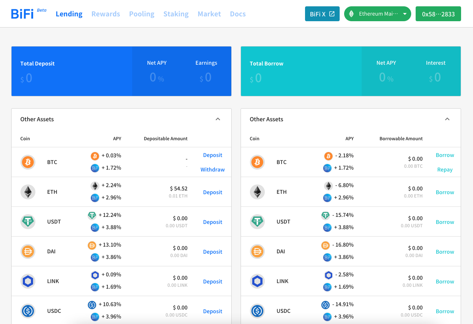Viewport: 473px width, 324px height.
Task: Click Deposit for DAI
Action: click(x=213, y=252)
